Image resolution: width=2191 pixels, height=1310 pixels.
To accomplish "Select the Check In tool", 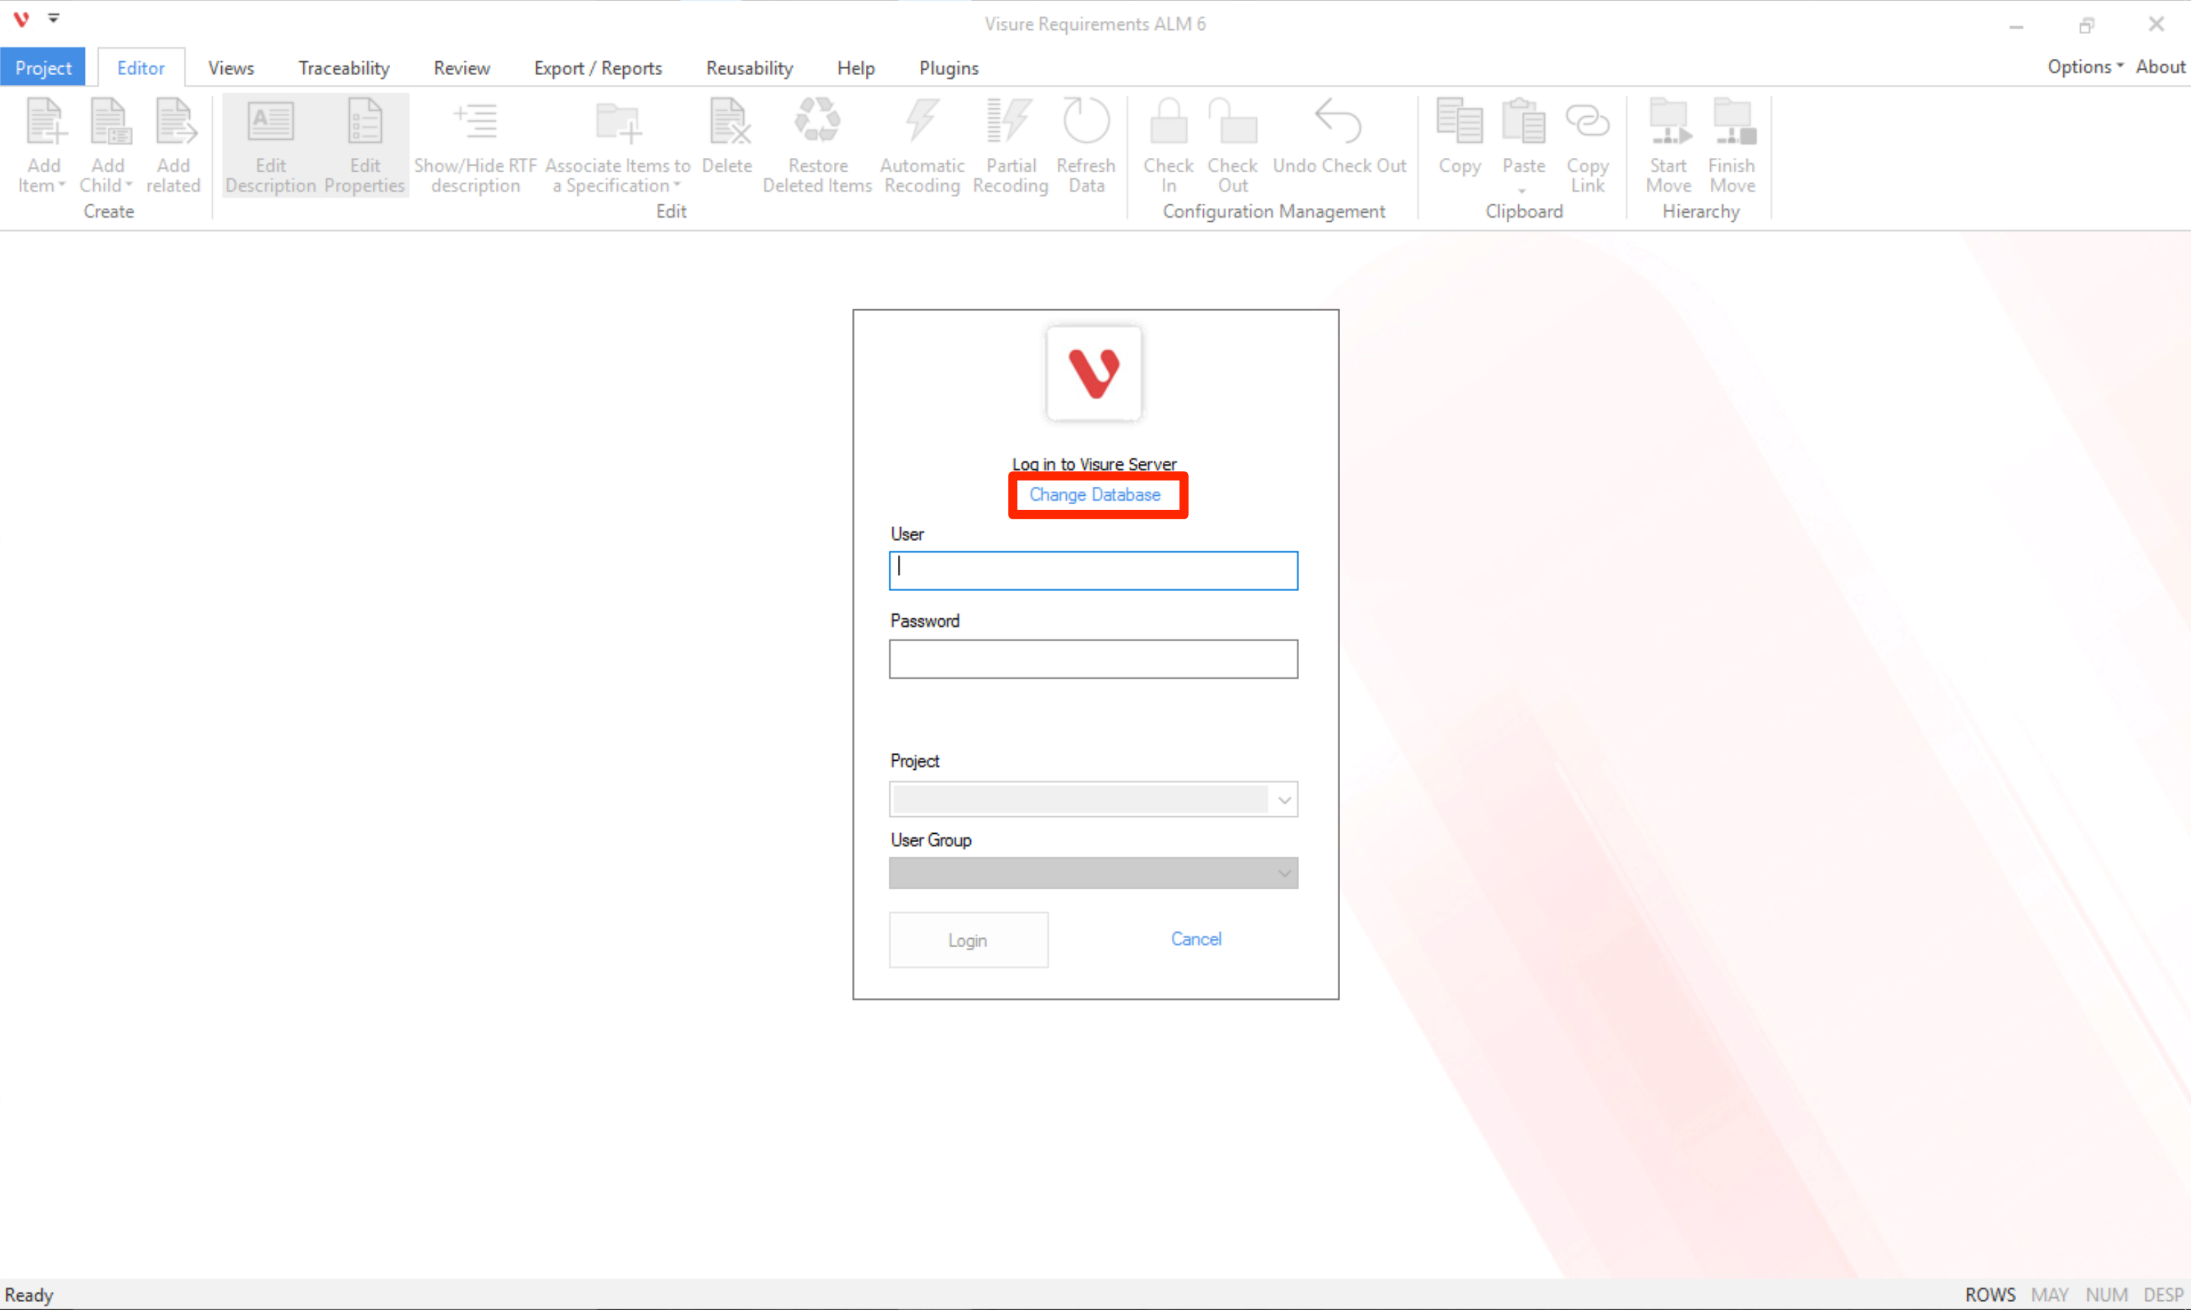I will pos(1168,145).
